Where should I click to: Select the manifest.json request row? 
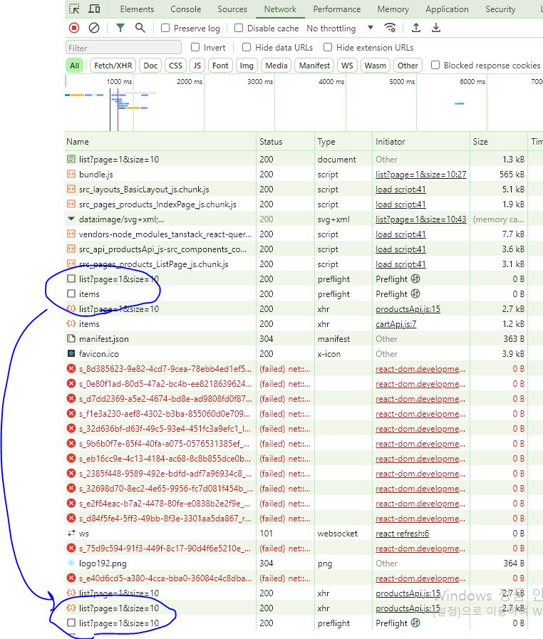click(x=304, y=339)
